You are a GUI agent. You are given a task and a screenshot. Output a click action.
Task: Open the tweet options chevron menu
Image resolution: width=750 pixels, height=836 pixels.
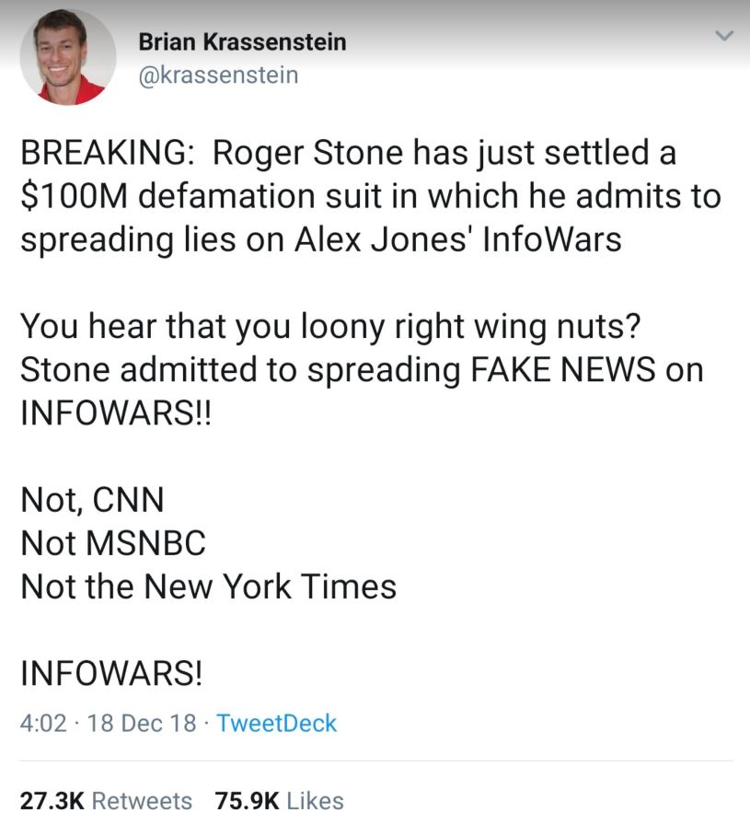pyautogui.click(x=724, y=38)
